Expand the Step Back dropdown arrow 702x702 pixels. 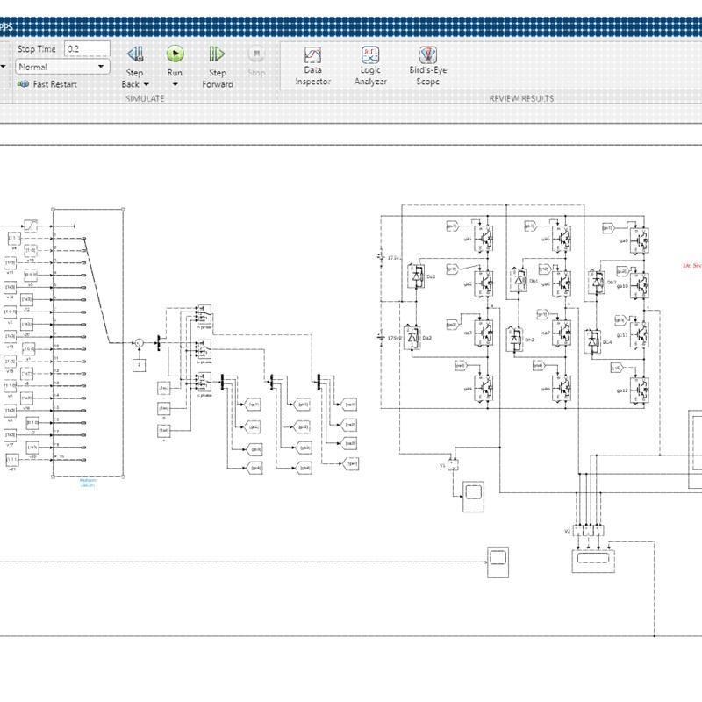[145, 83]
